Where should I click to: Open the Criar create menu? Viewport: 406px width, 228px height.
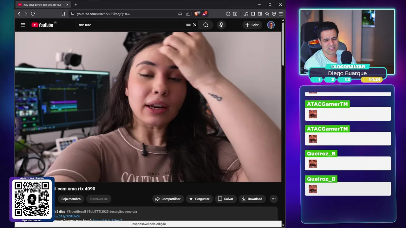(x=252, y=25)
